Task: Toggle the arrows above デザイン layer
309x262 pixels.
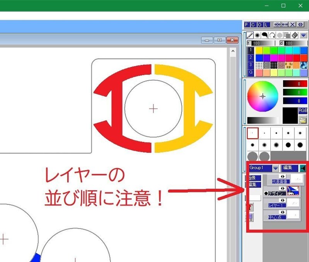Action: tap(283, 188)
